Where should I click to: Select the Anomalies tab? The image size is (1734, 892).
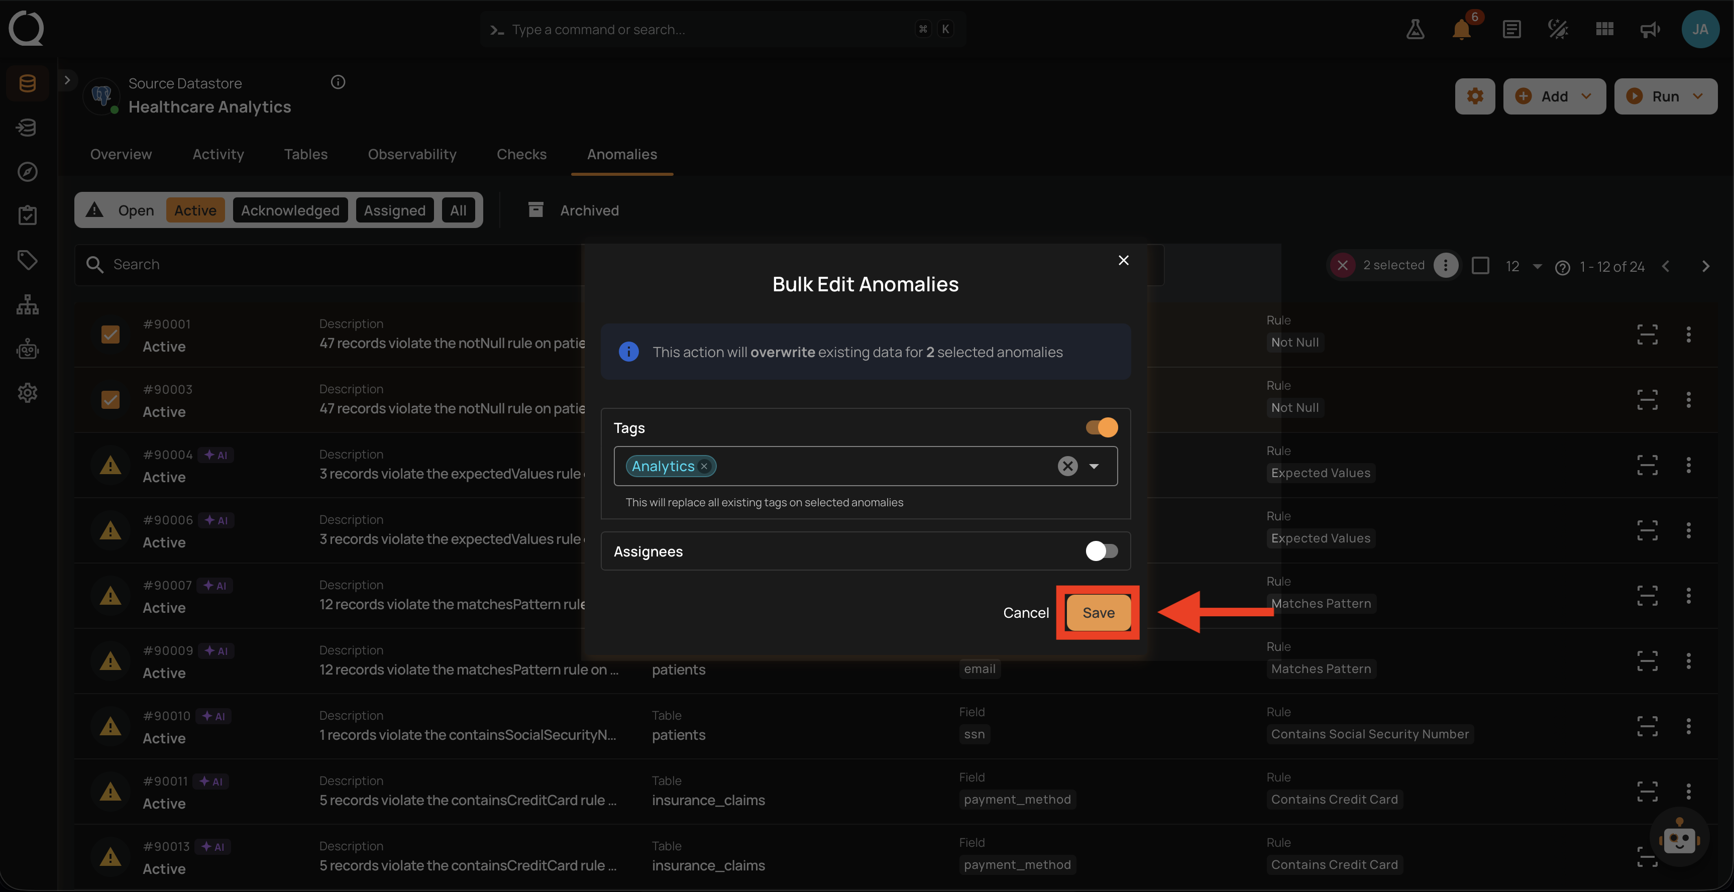click(621, 154)
